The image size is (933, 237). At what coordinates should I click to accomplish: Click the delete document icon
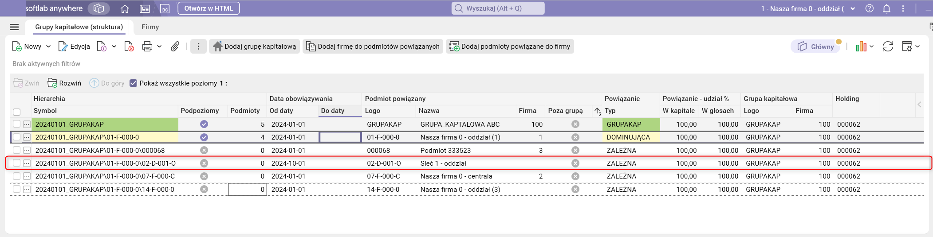(129, 47)
